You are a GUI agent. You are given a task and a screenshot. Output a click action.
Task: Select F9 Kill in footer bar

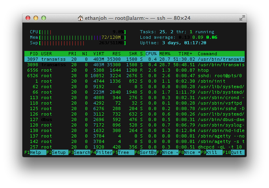click(211, 152)
